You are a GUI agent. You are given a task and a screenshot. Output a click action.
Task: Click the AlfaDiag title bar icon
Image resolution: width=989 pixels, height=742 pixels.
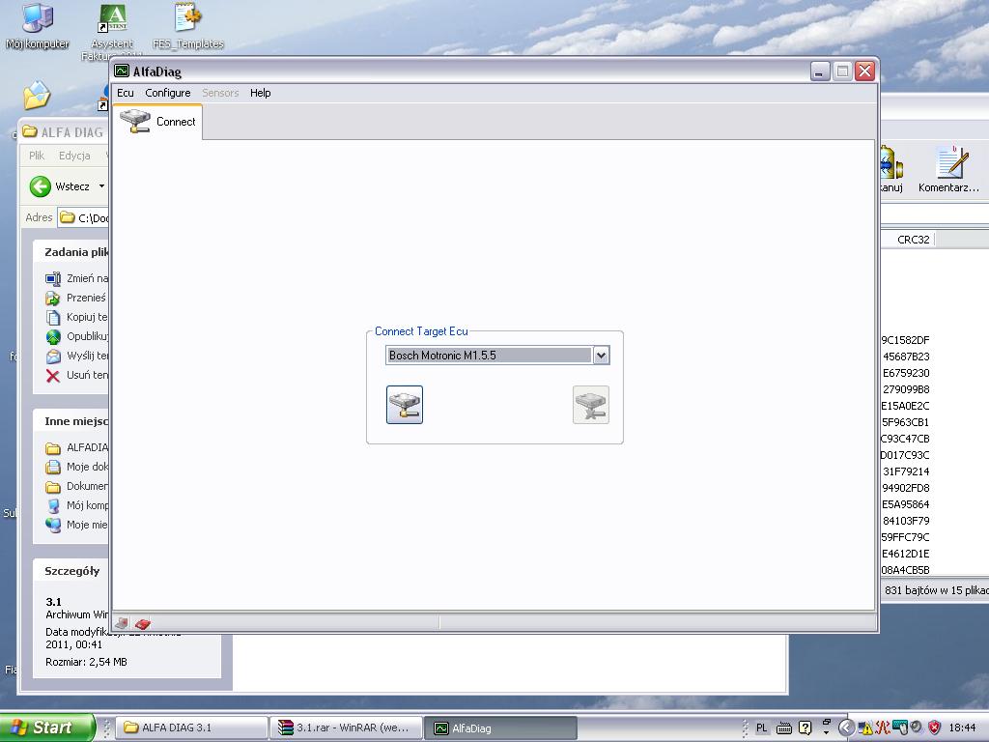point(122,71)
